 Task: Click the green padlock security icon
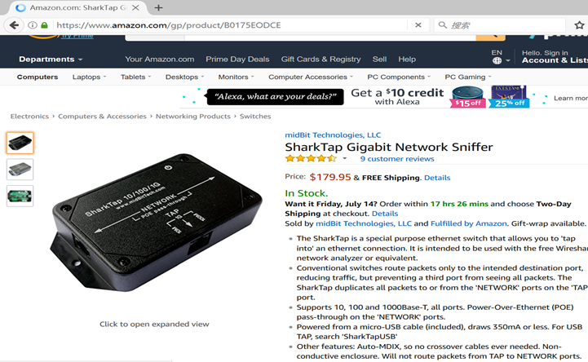44,25
